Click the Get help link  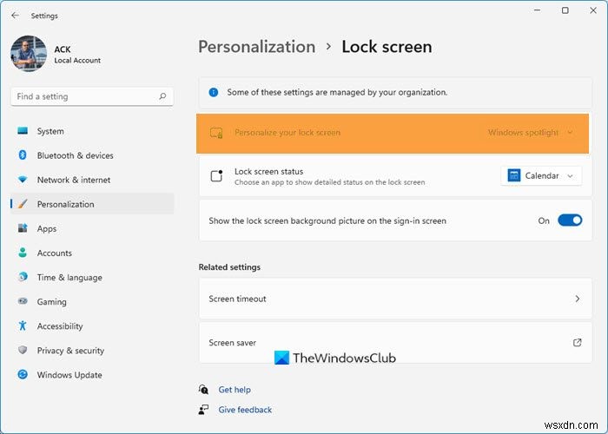click(x=235, y=390)
